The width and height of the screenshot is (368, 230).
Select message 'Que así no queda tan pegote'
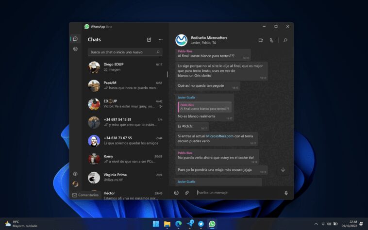[207, 86]
